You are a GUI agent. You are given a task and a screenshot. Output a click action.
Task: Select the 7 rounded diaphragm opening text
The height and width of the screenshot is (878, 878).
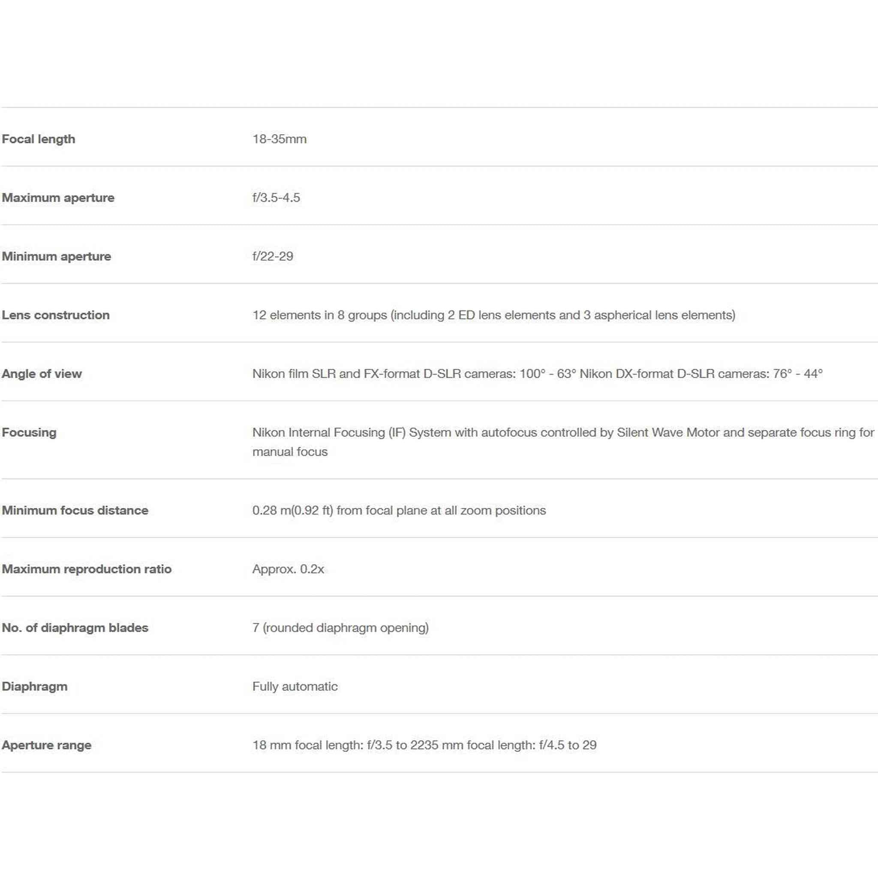coord(341,628)
